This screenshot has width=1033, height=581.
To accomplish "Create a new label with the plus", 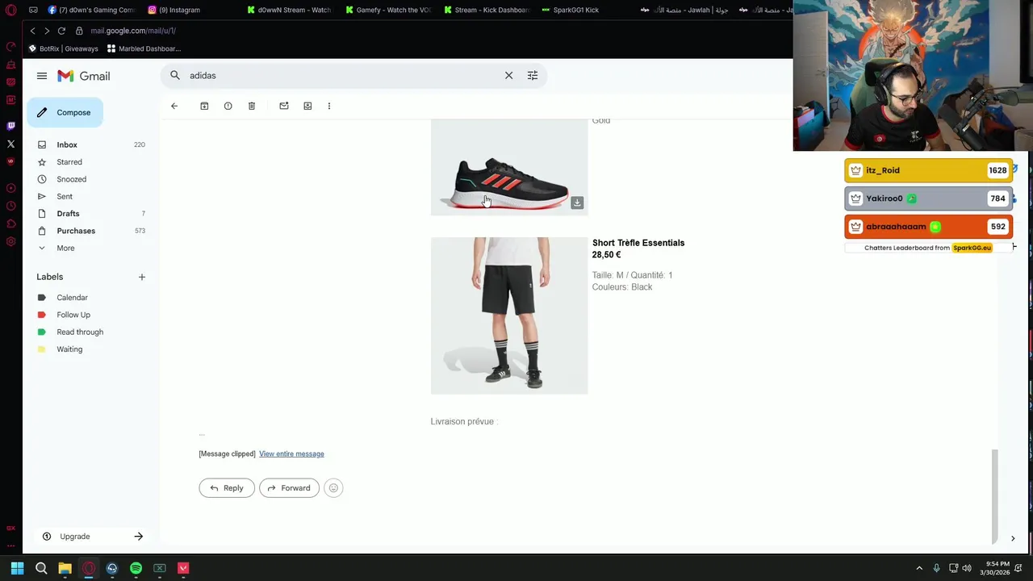I will pyautogui.click(x=142, y=277).
